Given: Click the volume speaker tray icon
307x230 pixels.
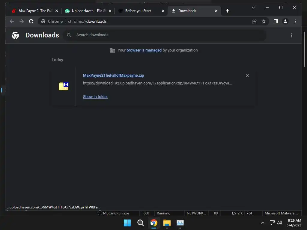Looking at the screenshot, I should coord(279,223).
